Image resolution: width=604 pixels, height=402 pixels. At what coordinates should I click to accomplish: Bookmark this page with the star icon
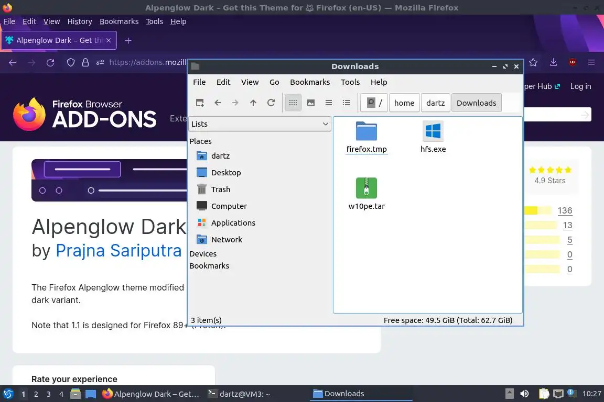[533, 62]
